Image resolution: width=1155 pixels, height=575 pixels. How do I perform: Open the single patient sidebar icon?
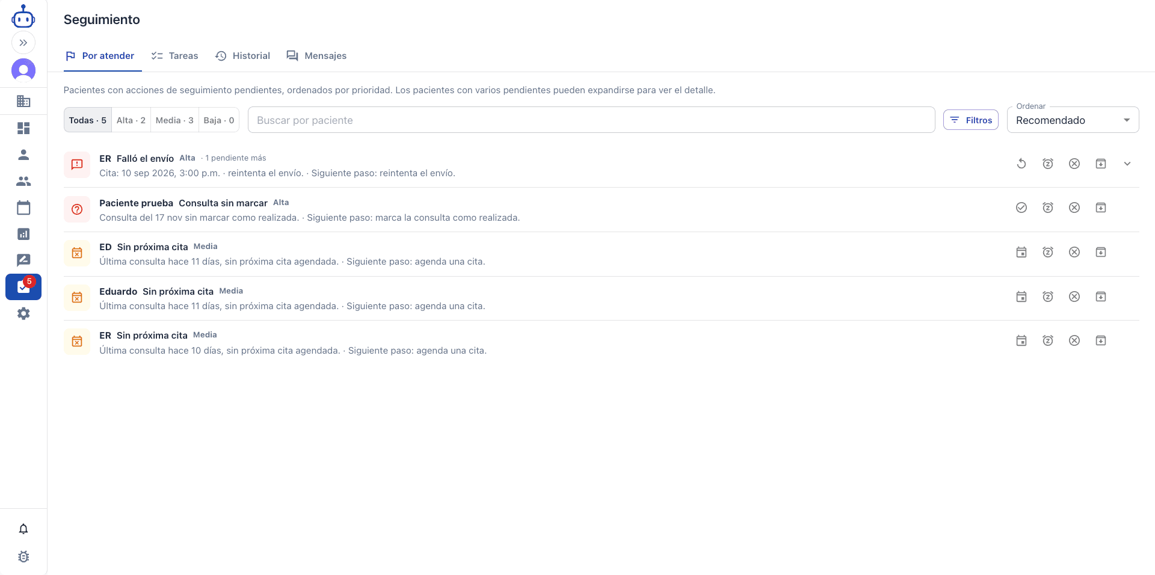[x=23, y=155]
